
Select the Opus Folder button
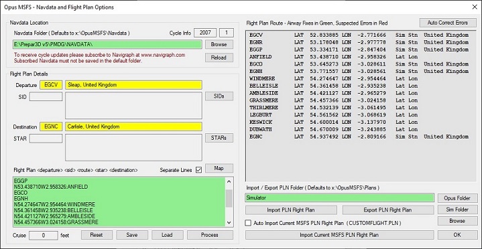coord(457,198)
